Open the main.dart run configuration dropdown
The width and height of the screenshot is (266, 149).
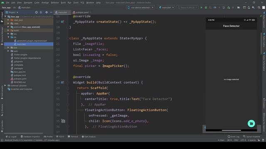coord(166,7)
